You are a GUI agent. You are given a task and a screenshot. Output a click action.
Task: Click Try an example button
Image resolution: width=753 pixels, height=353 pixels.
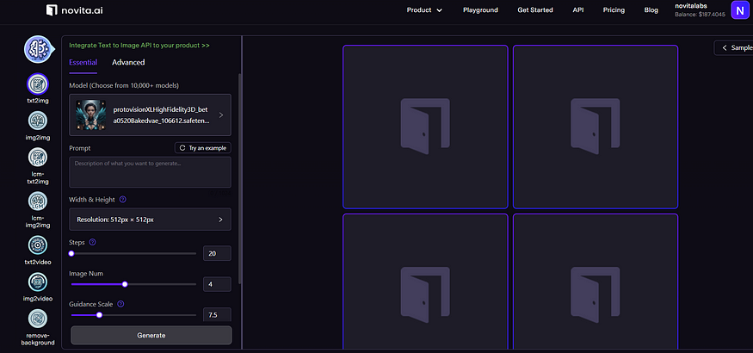point(202,148)
